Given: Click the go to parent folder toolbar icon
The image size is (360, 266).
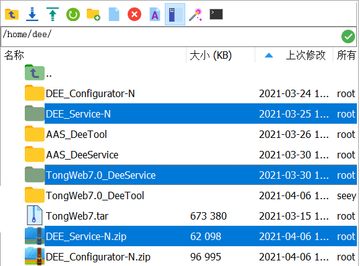Looking at the screenshot, I should (12, 14).
